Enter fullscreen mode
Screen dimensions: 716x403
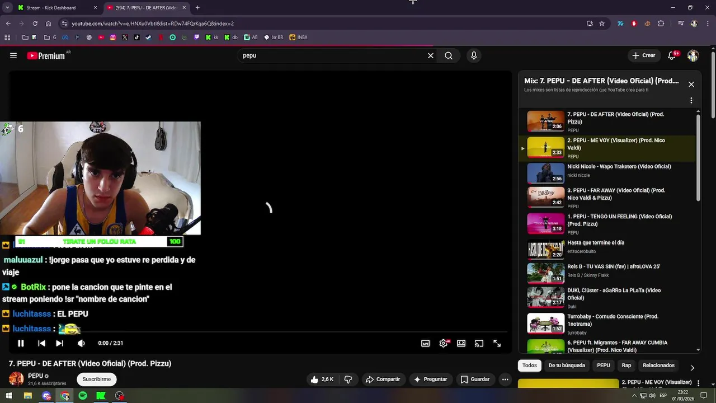click(497, 343)
